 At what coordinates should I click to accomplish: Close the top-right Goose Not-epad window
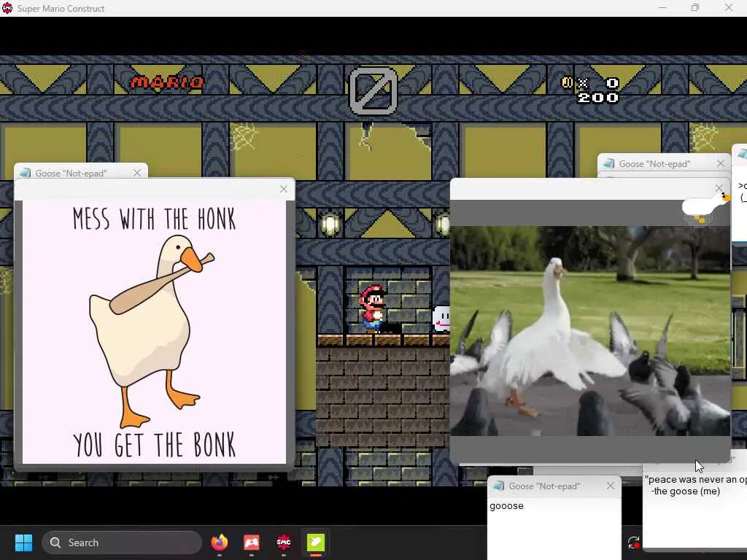pyautogui.click(x=720, y=163)
